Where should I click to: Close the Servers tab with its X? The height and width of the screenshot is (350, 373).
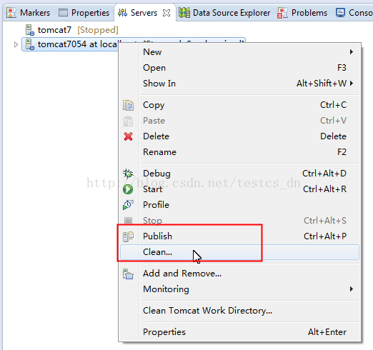point(166,13)
